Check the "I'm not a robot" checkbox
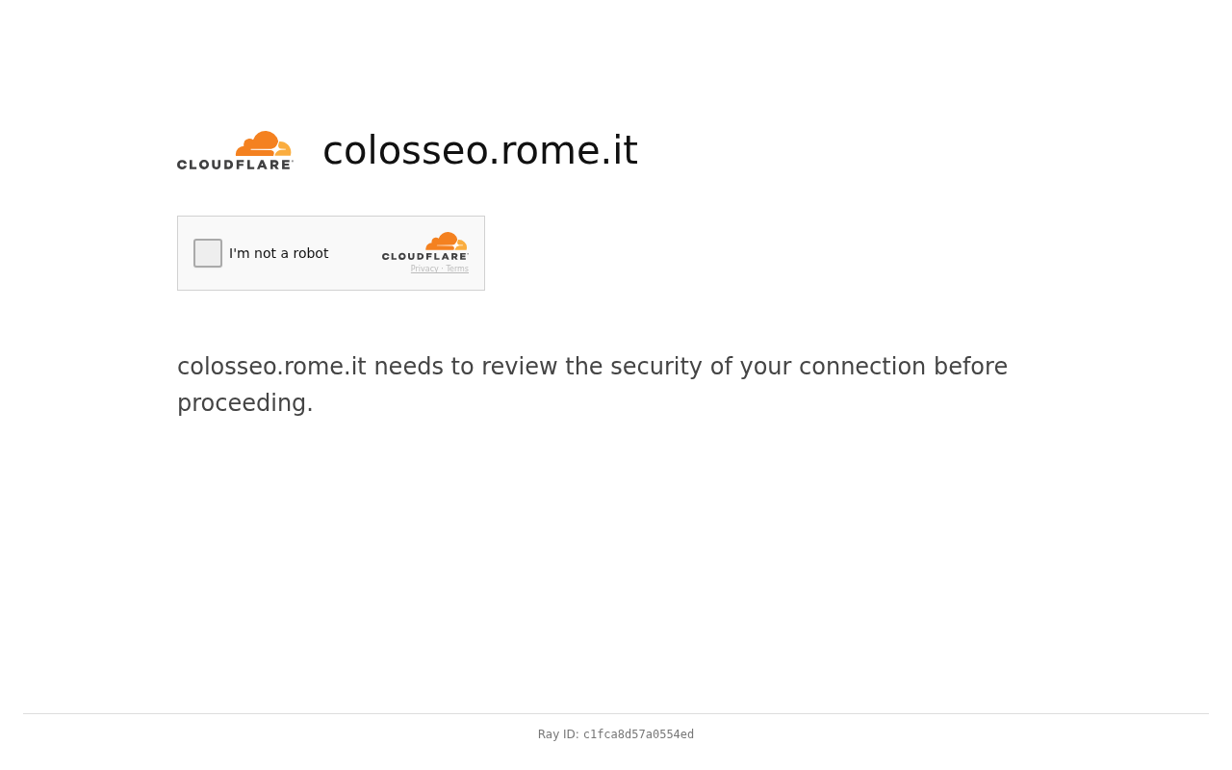 (208, 253)
